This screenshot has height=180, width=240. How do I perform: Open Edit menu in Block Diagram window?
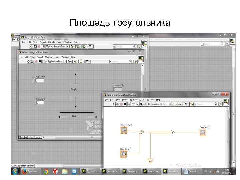click(111, 100)
